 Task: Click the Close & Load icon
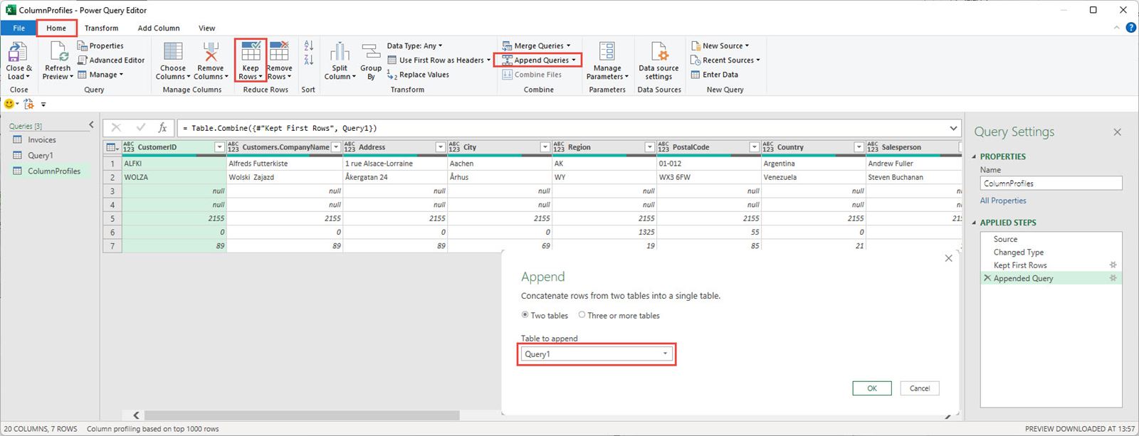click(x=18, y=53)
